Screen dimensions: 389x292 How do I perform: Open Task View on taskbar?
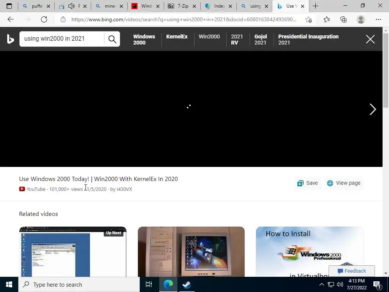tap(149, 284)
